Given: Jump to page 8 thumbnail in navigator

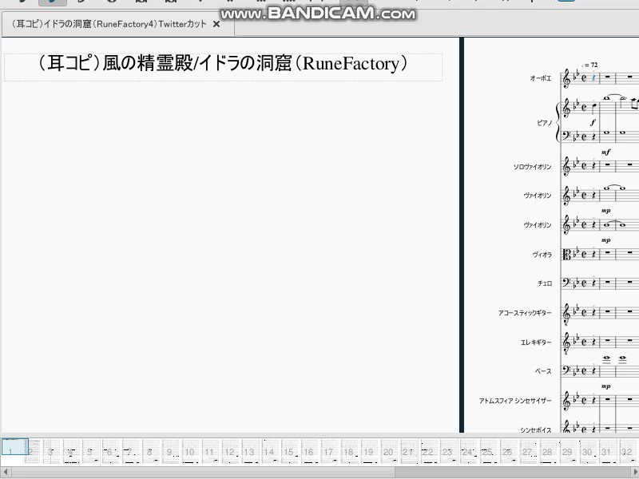Looking at the screenshot, I should pos(150,451).
